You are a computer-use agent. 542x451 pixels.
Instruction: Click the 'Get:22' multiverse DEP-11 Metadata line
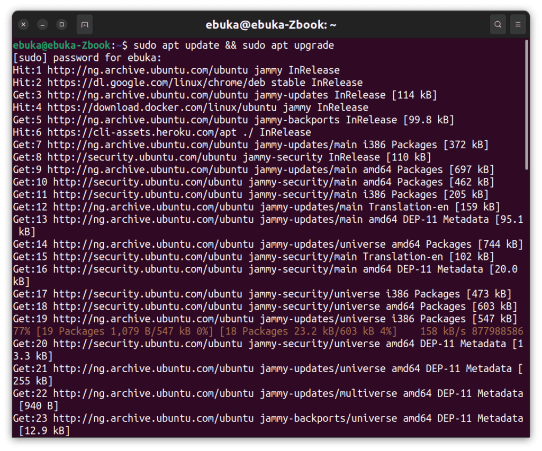click(x=268, y=400)
